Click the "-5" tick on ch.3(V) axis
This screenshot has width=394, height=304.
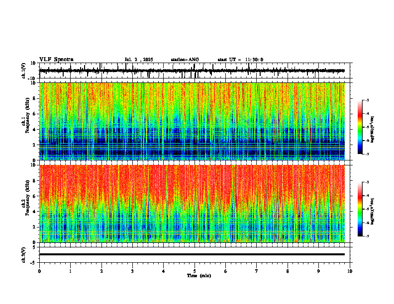33,263
